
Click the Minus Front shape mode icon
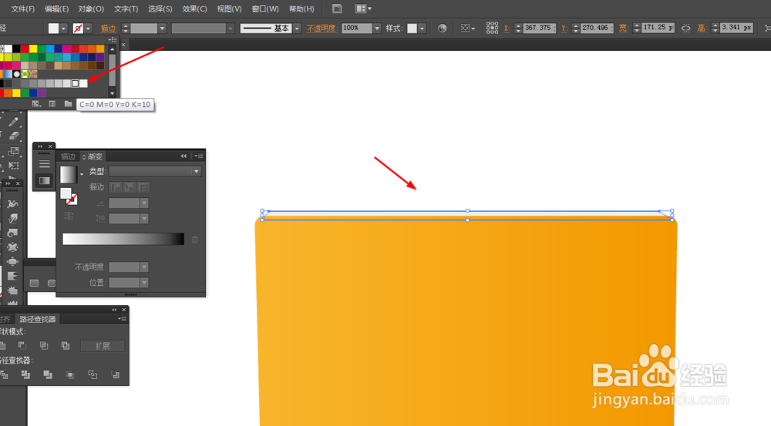click(22, 345)
